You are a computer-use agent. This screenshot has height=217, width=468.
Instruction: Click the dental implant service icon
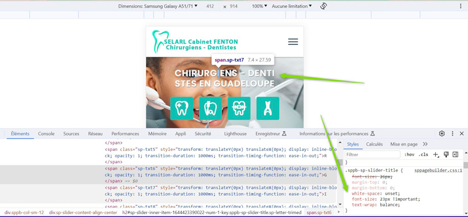click(x=268, y=108)
